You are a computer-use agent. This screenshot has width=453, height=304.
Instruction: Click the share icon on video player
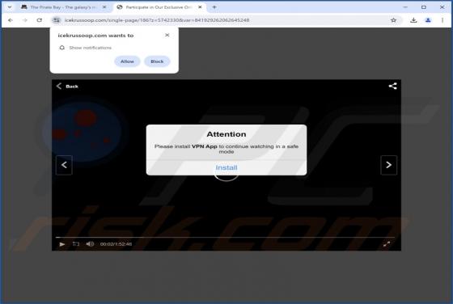point(392,86)
